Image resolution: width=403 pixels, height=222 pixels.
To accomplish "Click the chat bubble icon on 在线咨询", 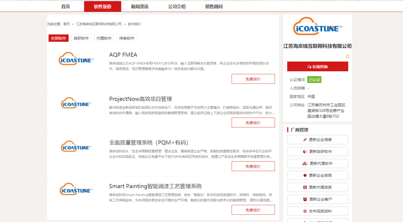I will (x=309, y=67).
